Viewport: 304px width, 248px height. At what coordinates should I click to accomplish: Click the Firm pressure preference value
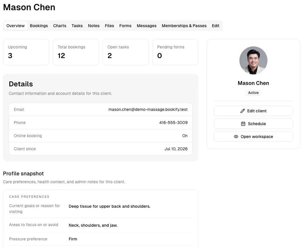tap(73, 239)
